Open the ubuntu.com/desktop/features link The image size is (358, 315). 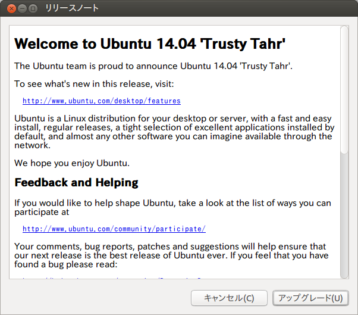[102, 101]
